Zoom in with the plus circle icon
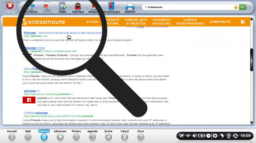 [215, 136]
